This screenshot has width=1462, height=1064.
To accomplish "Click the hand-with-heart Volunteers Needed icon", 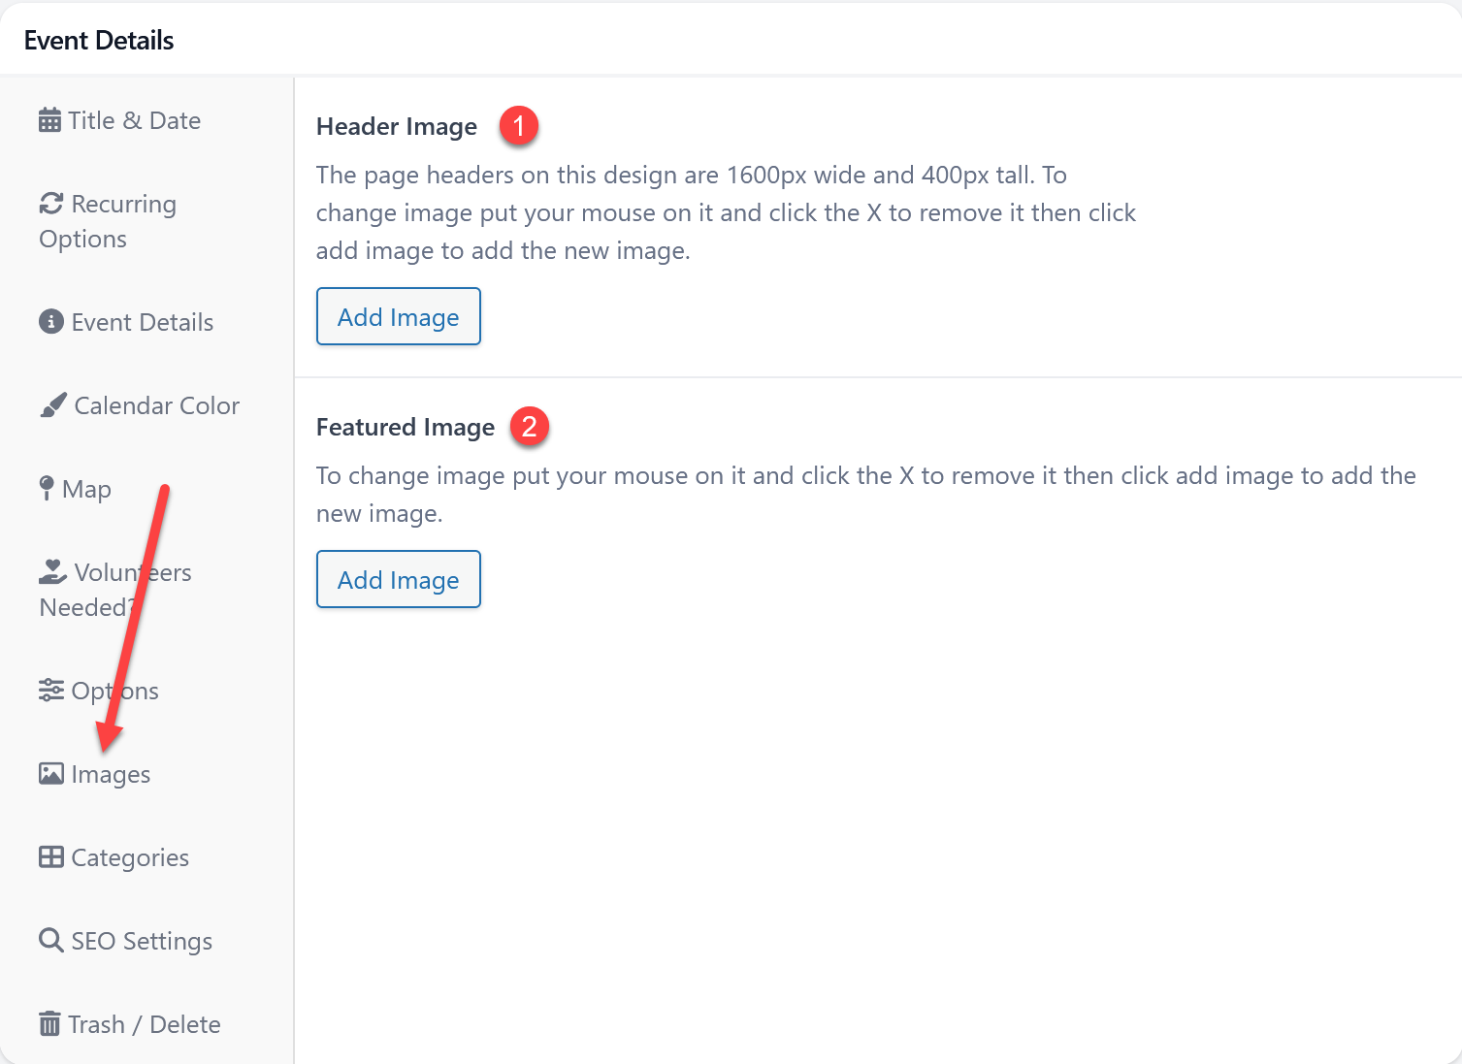I will click(x=52, y=572).
